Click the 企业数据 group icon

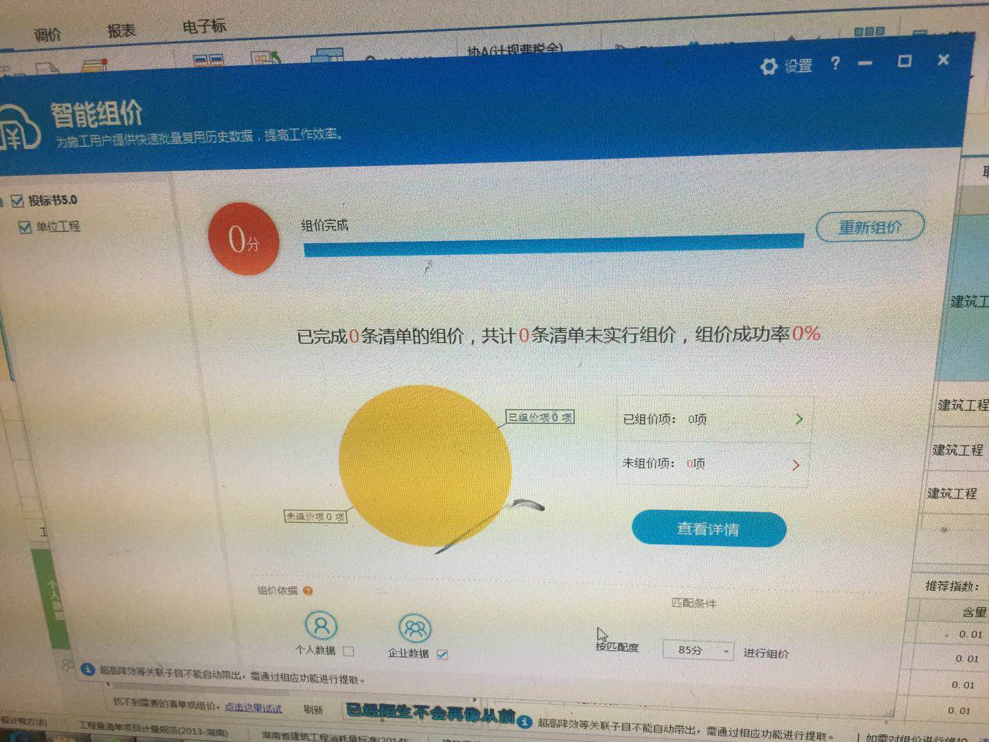pos(415,628)
